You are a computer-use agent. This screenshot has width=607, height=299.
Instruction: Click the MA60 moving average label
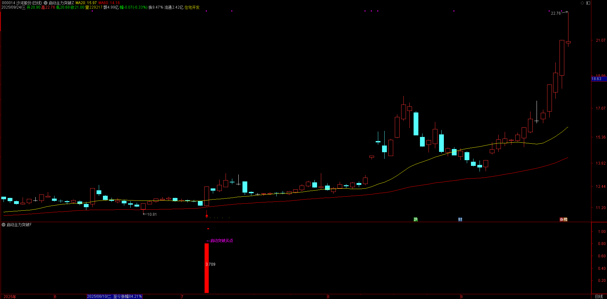click(109, 3)
